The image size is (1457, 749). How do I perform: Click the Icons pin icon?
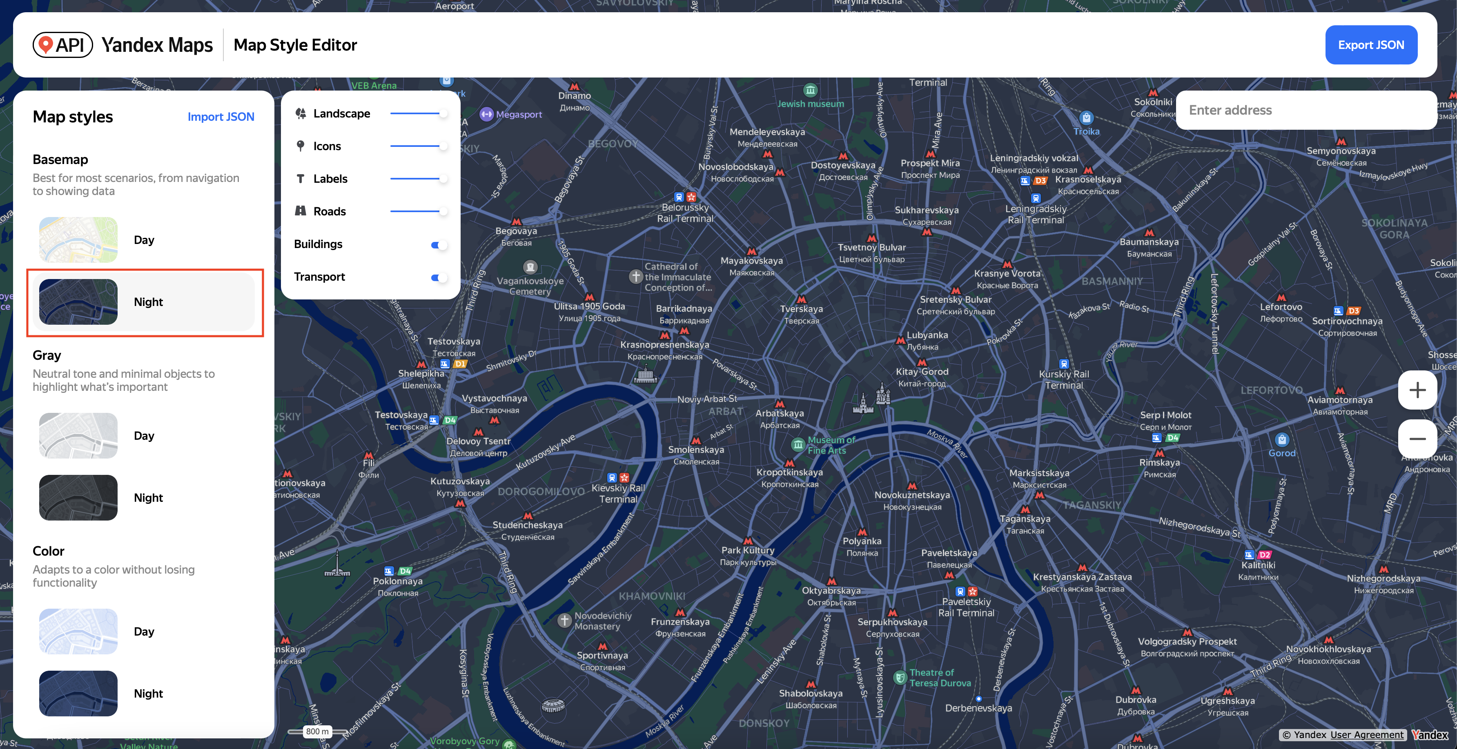pyautogui.click(x=300, y=146)
